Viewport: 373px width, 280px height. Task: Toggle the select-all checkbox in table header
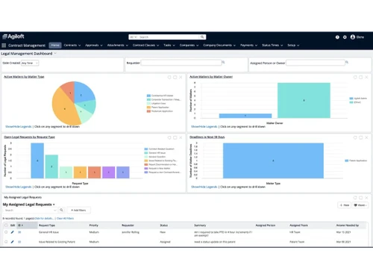click(6, 225)
